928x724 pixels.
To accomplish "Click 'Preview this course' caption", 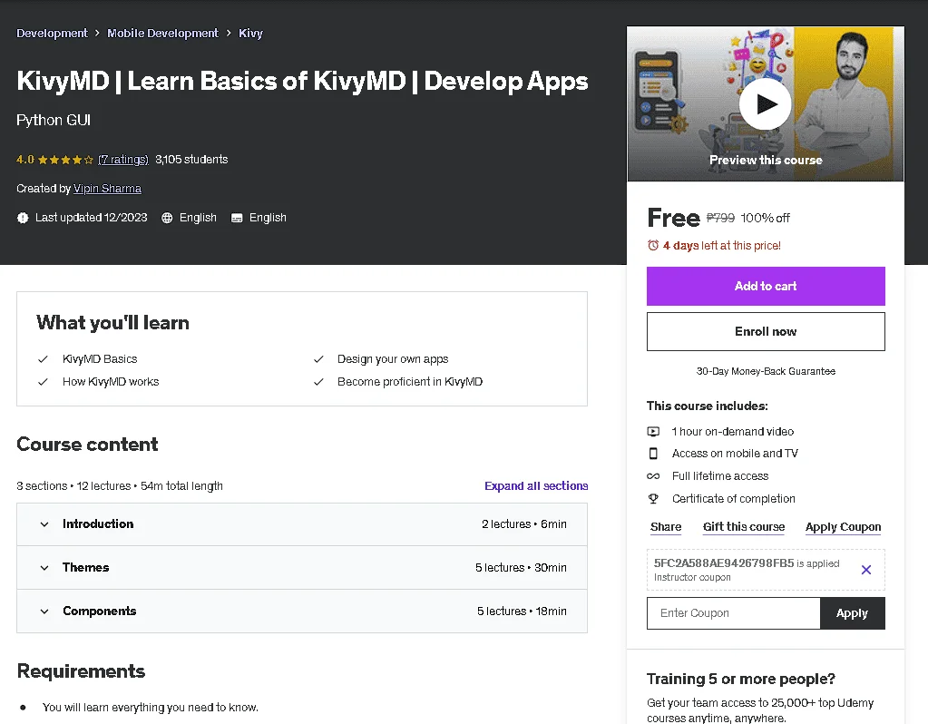I will [x=766, y=160].
